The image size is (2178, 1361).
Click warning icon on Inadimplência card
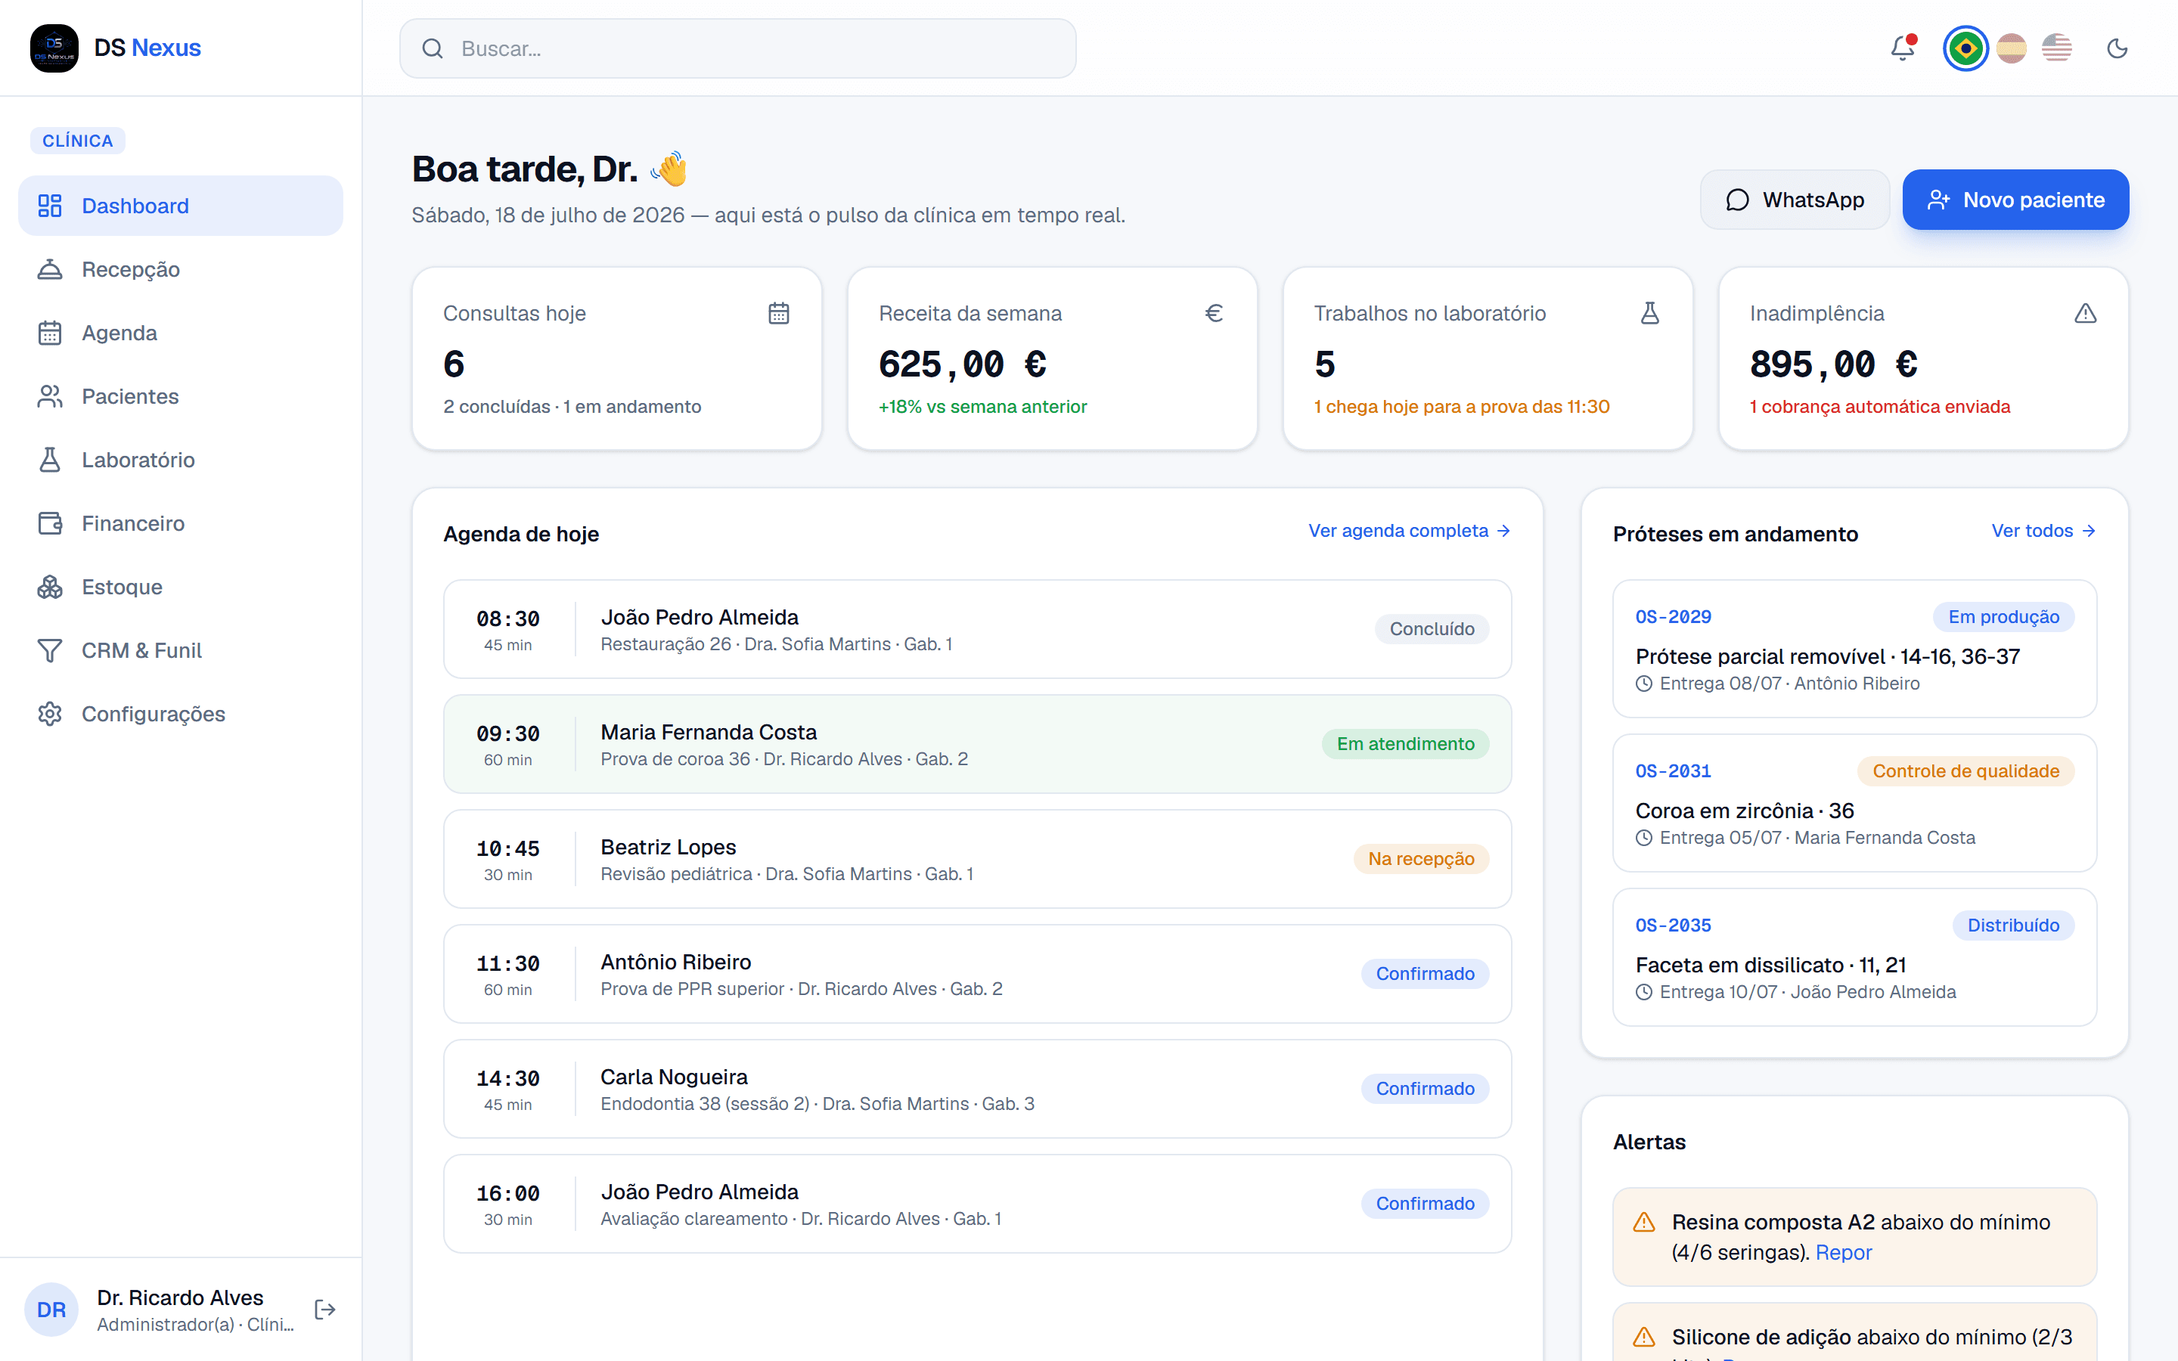[2085, 313]
